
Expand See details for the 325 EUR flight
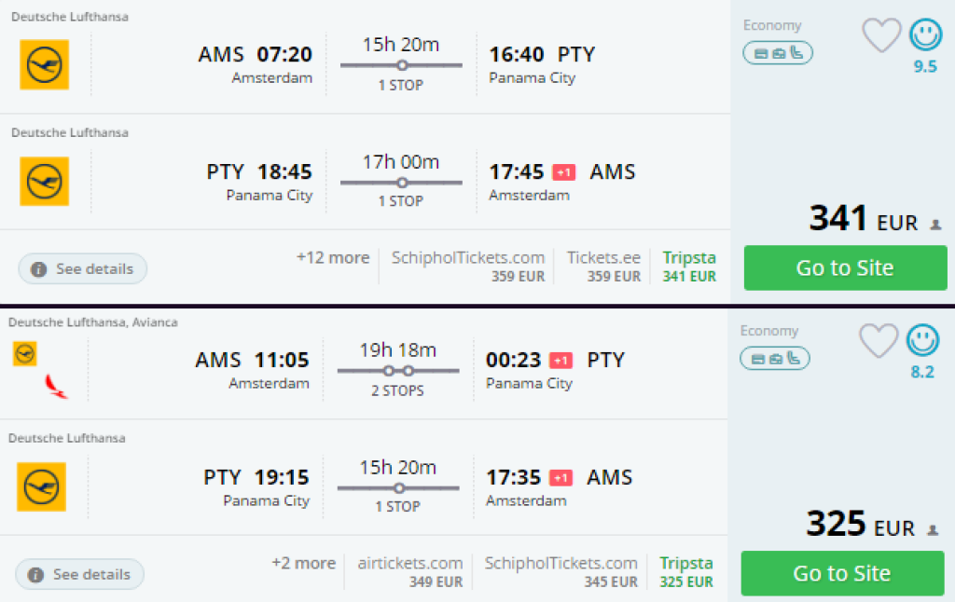click(80, 574)
